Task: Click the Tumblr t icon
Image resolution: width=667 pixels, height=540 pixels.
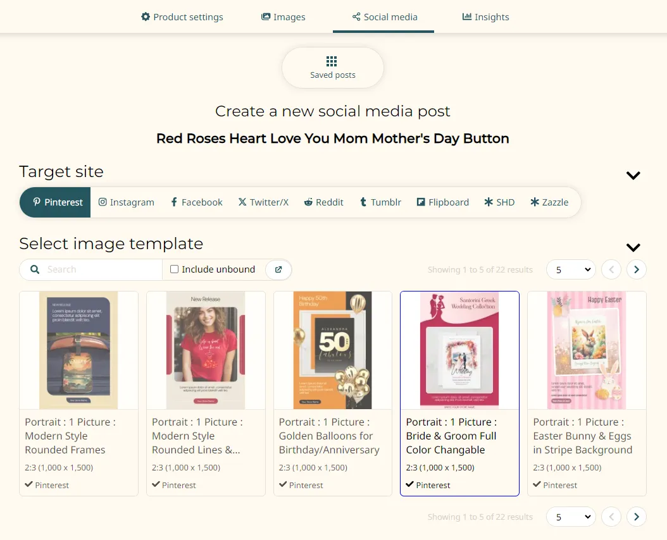Action: pos(363,202)
